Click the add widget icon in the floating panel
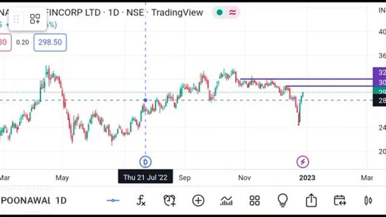The height and width of the screenshot is (217, 386). [35, 19]
